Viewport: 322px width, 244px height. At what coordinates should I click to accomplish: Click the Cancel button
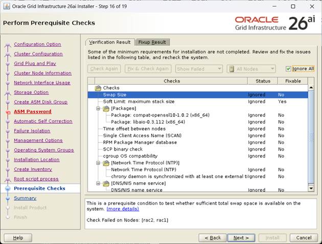click(304, 238)
